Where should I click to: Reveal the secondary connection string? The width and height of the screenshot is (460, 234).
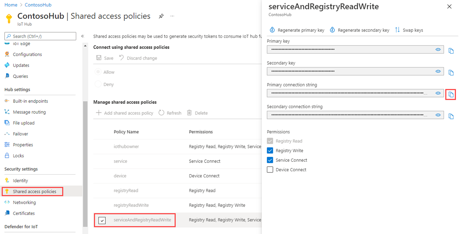[438, 115]
